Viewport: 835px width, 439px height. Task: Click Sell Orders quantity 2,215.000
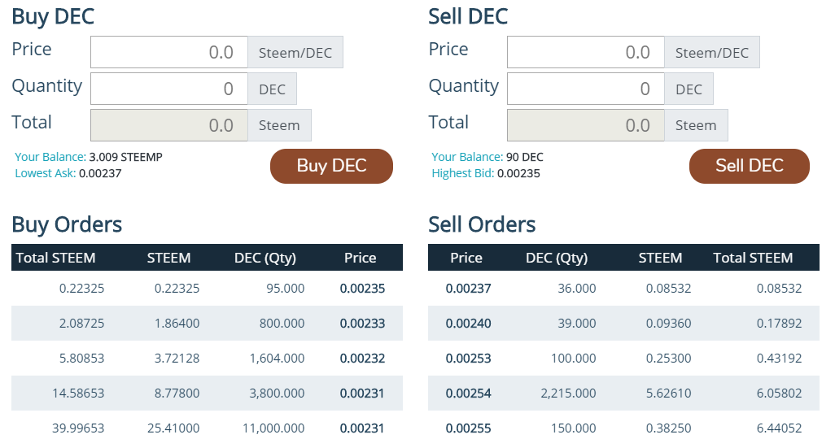point(568,393)
